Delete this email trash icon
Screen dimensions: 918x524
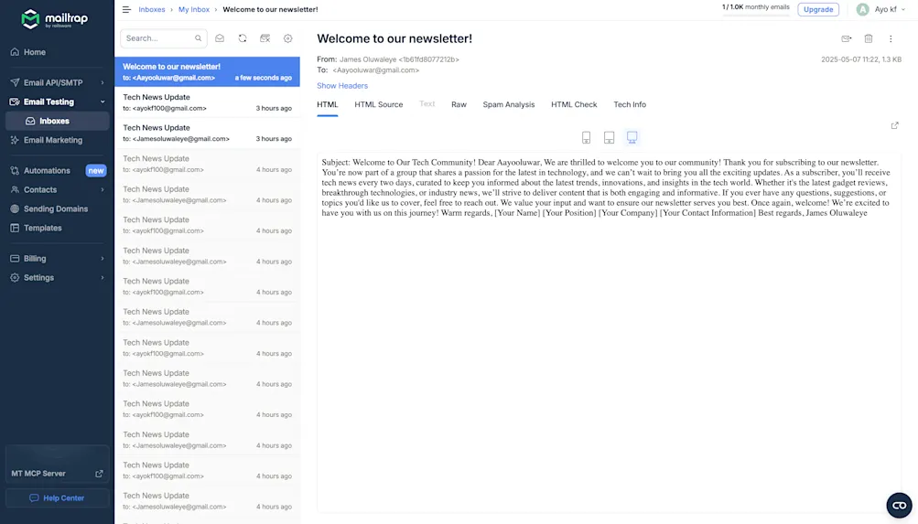tap(869, 38)
